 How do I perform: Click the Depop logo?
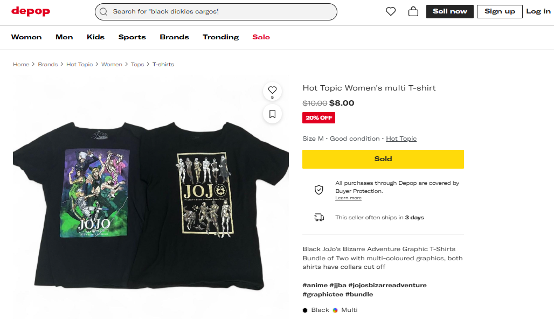[31, 11]
